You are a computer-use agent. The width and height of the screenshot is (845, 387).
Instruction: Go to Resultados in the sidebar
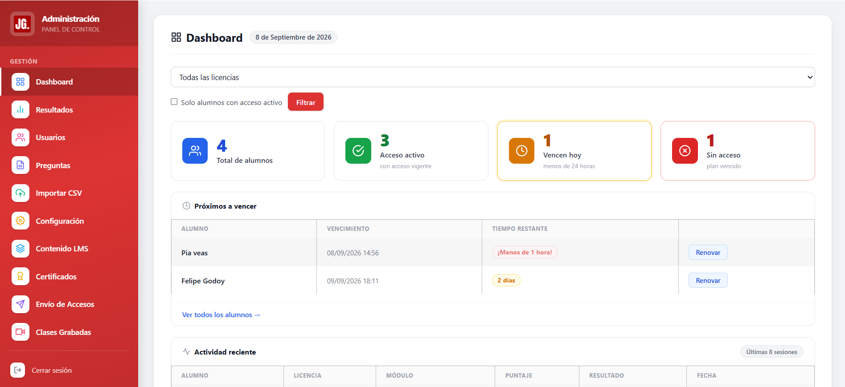point(69,109)
